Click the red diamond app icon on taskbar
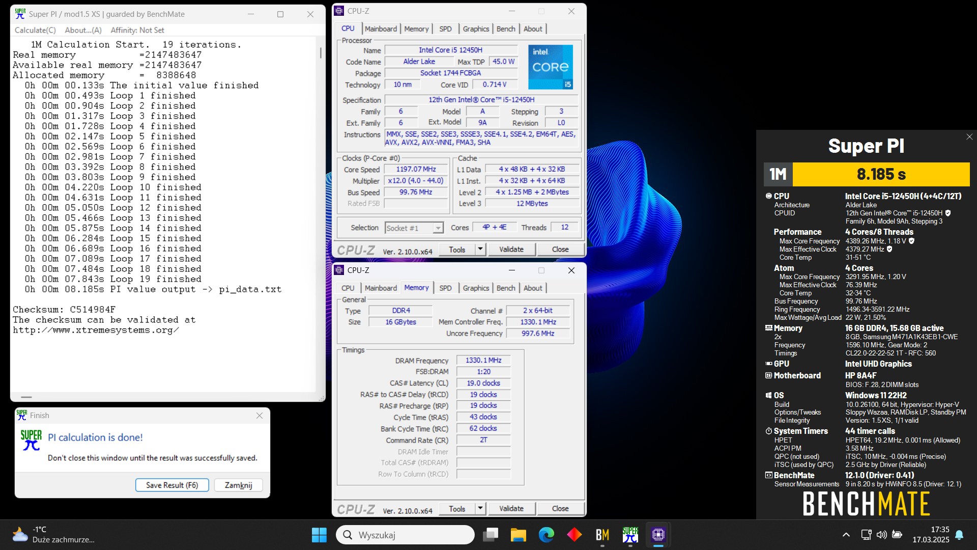This screenshot has width=977, height=550. [x=574, y=535]
